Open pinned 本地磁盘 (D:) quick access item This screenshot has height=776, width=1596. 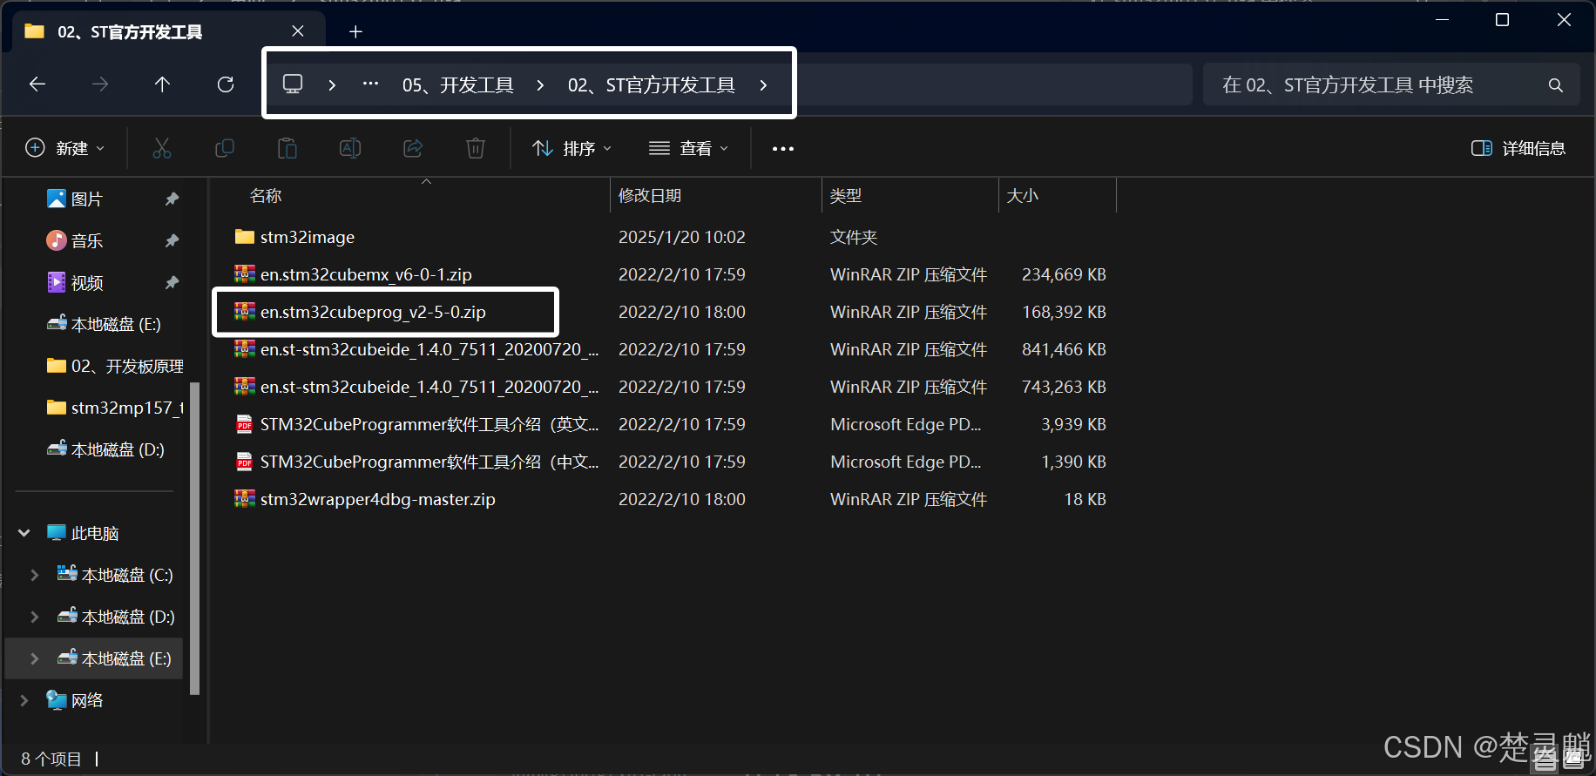(105, 449)
